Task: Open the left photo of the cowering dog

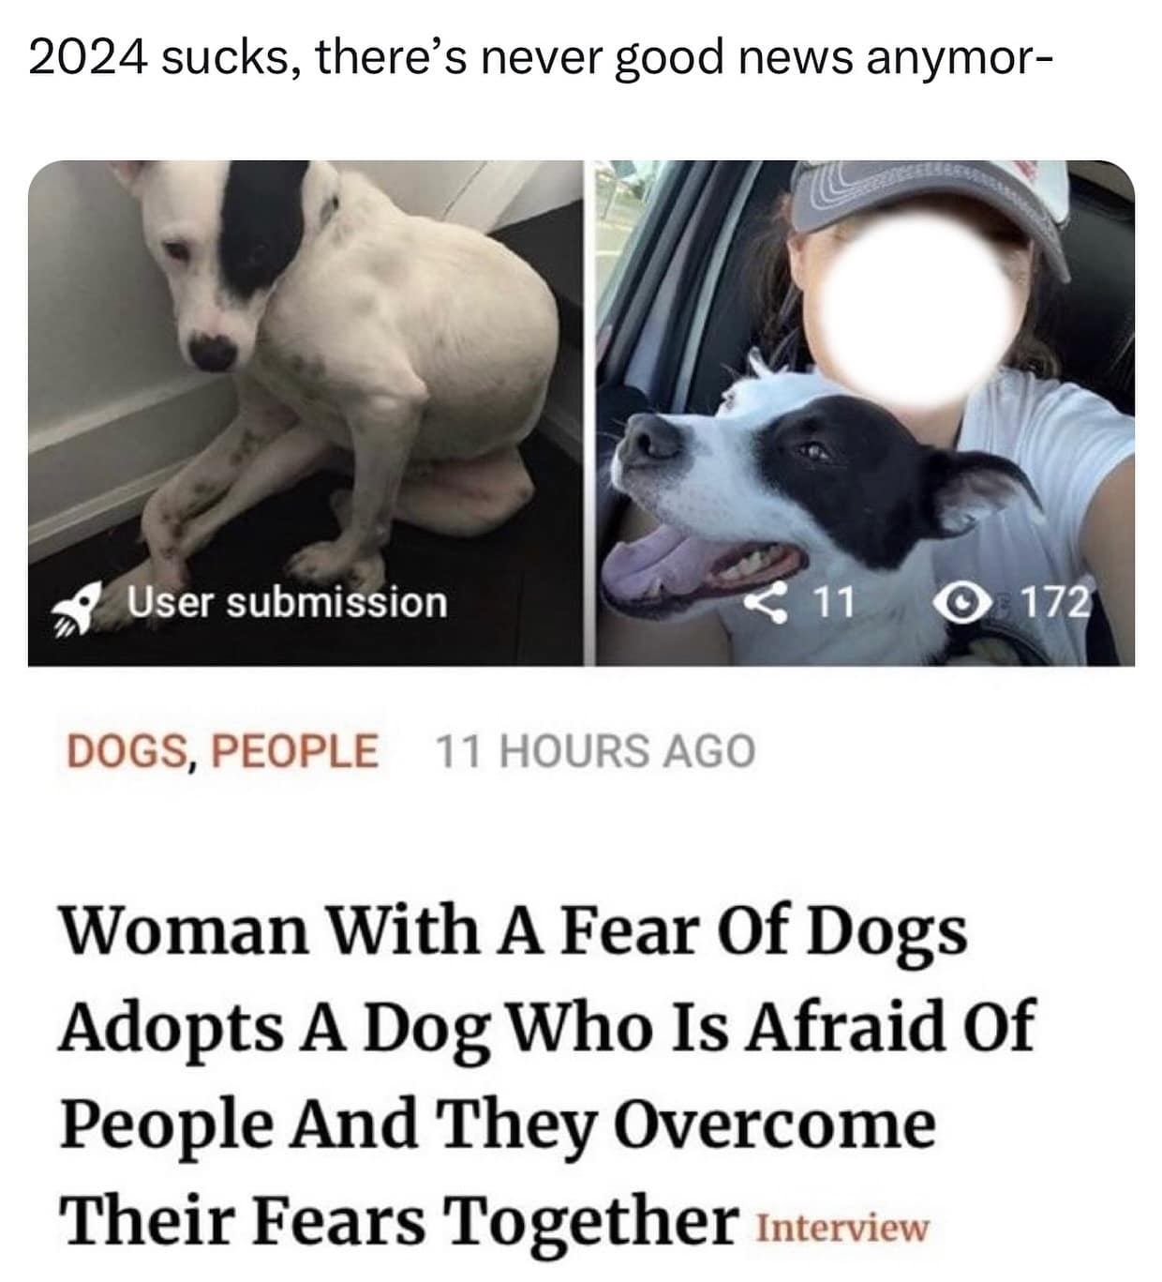Action: click(305, 413)
